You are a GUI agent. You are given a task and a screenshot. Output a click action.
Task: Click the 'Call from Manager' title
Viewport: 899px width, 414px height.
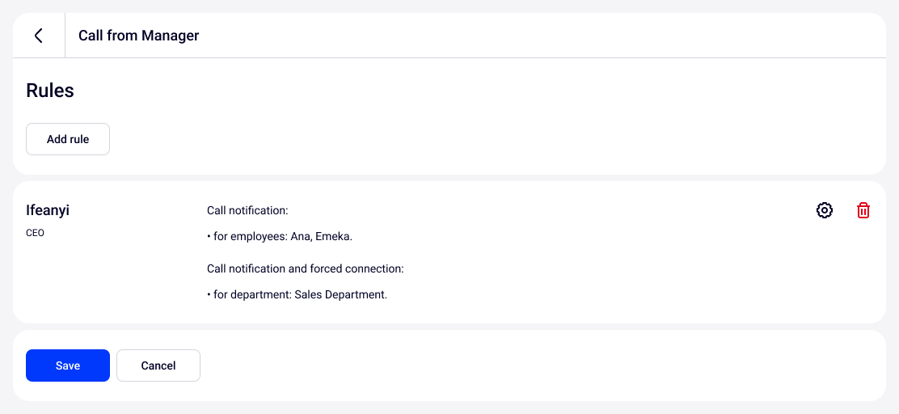click(x=138, y=36)
